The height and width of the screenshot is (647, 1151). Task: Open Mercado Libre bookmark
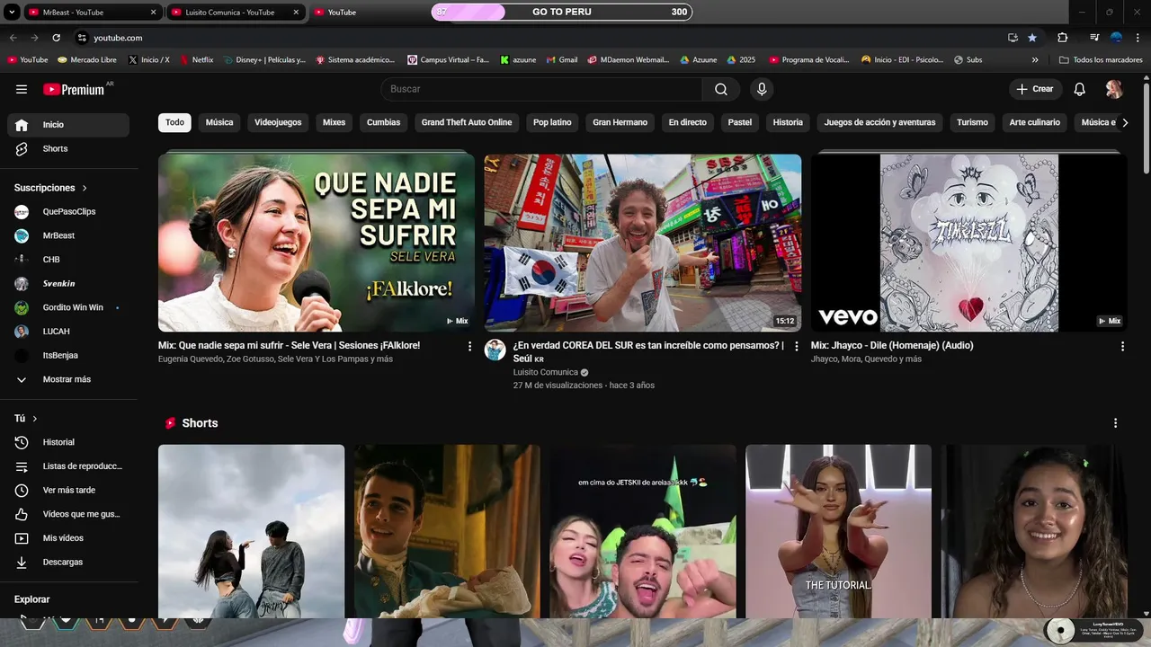[87, 60]
